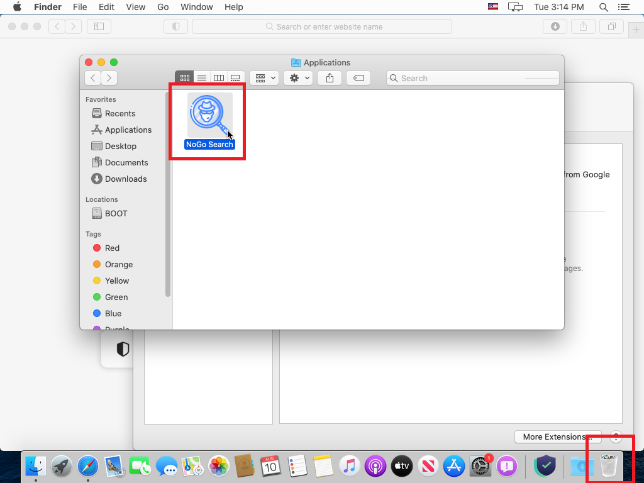Open Finder from the Dock
Image resolution: width=644 pixels, height=483 pixels.
36,466
